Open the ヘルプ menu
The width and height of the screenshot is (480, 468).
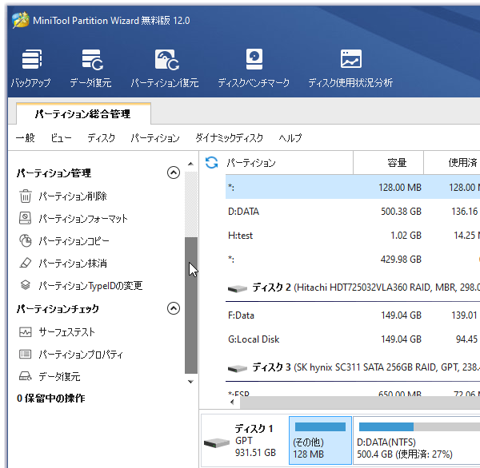click(x=290, y=138)
